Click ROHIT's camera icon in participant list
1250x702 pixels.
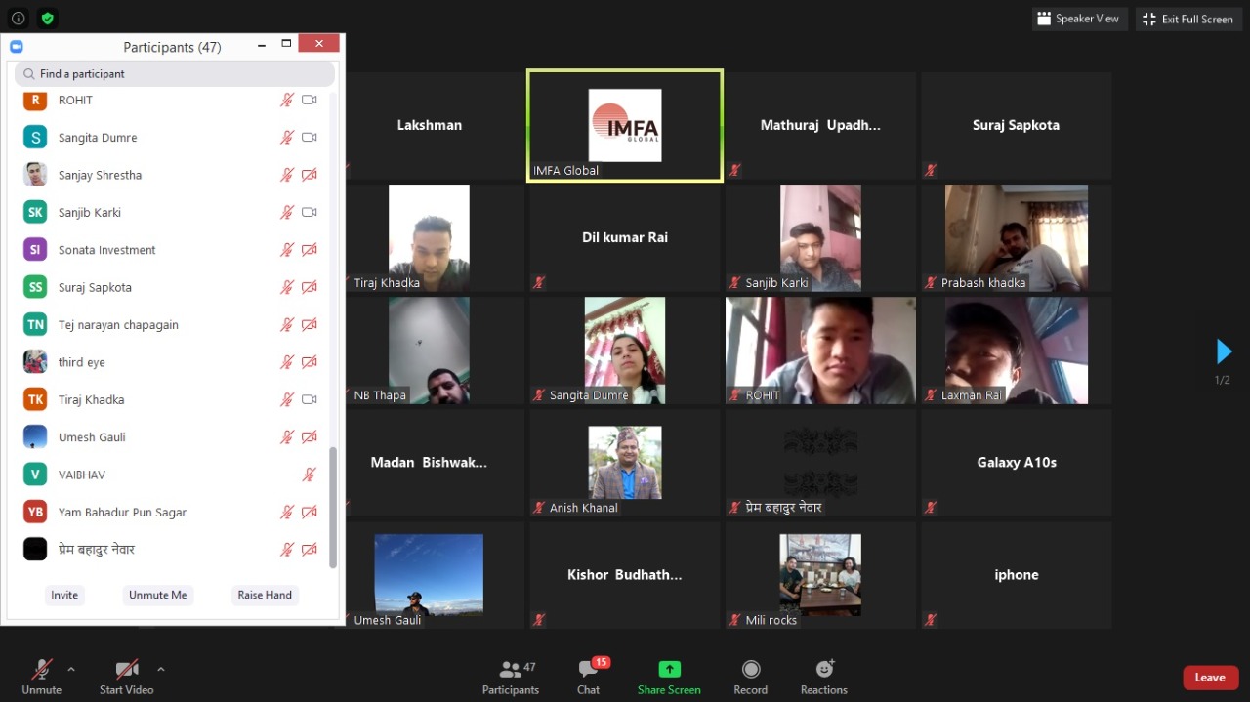click(x=310, y=100)
